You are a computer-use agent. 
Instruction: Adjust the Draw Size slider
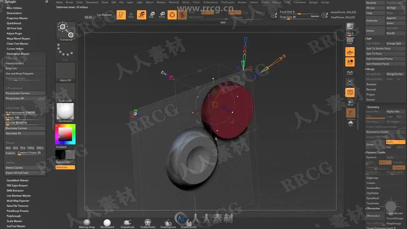(x=300, y=17)
